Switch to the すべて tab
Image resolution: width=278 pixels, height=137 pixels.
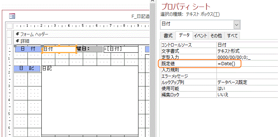point(232,36)
